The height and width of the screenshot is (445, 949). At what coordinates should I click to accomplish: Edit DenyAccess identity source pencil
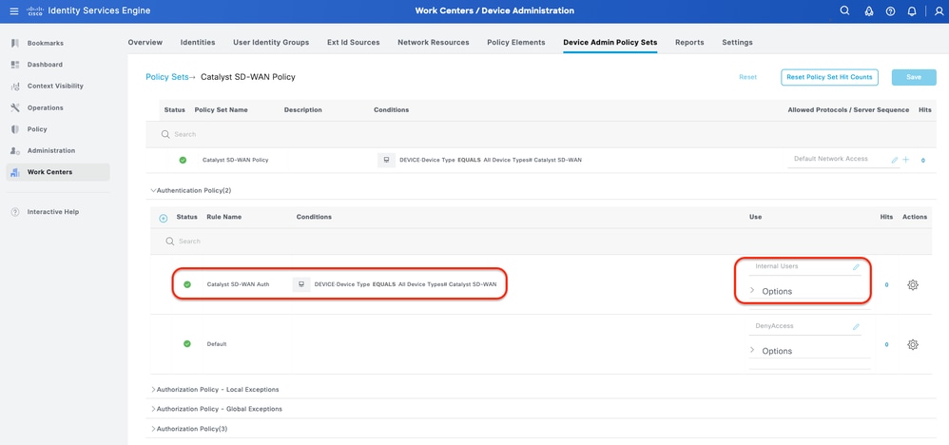[856, 326]
